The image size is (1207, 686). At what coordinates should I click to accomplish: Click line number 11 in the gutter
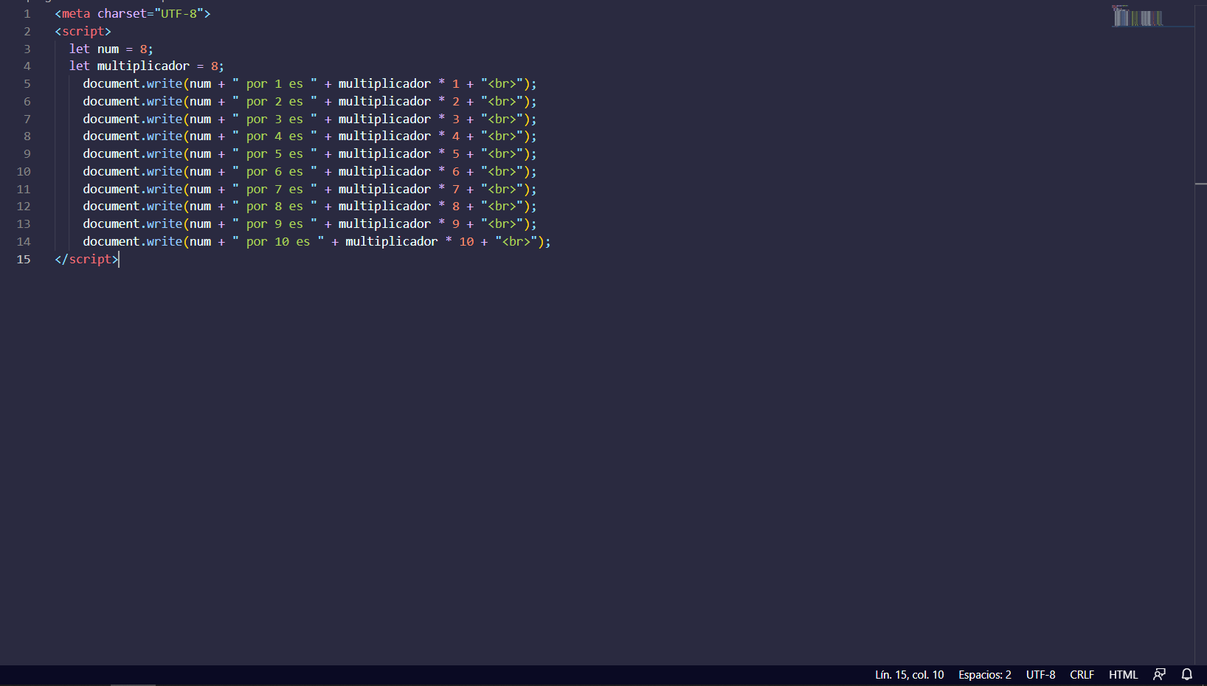(x=24, y=189)
